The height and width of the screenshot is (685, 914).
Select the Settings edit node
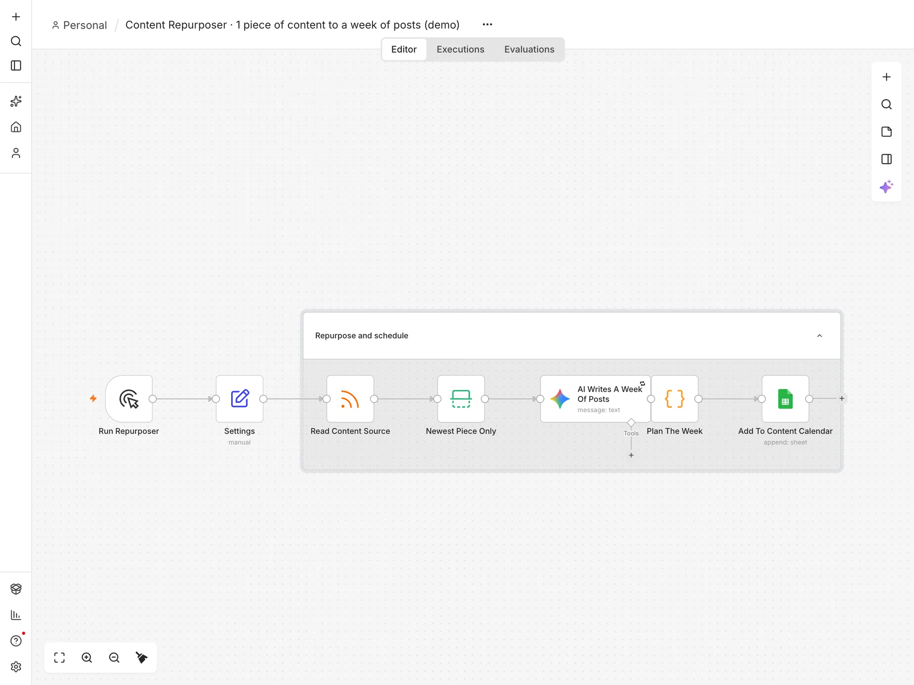240,399
